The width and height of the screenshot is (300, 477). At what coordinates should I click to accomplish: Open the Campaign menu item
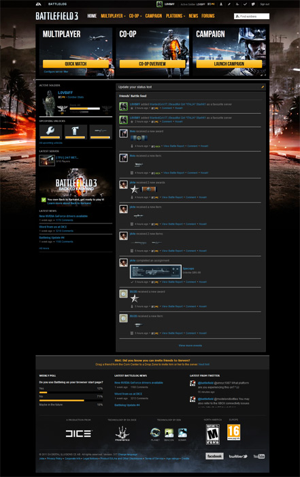pos(153,16)
